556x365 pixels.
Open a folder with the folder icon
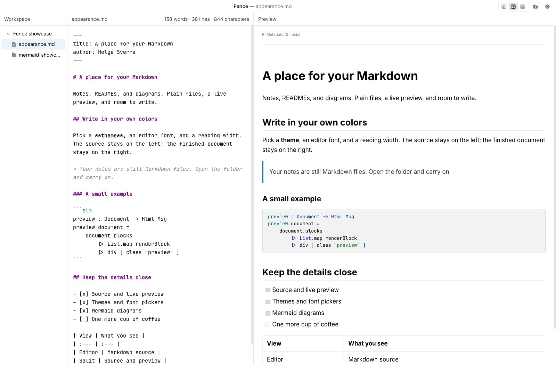click(x=535, y=7)
